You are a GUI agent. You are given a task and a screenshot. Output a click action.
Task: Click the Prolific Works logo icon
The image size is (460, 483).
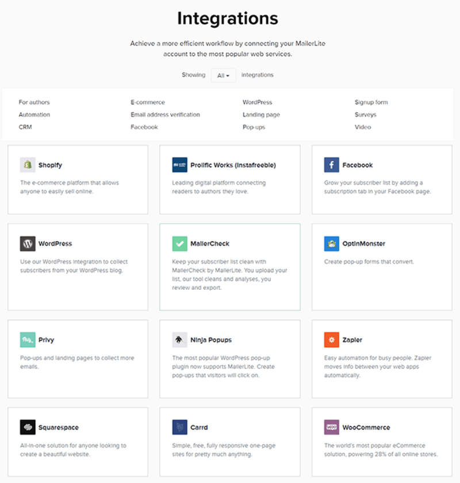(179, 165)
